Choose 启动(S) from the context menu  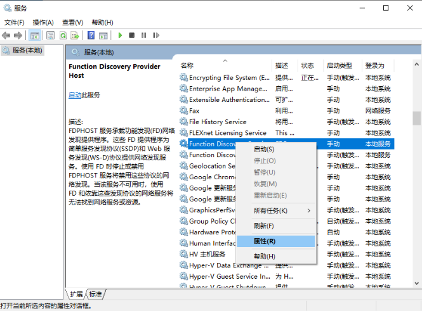point(276,149)
